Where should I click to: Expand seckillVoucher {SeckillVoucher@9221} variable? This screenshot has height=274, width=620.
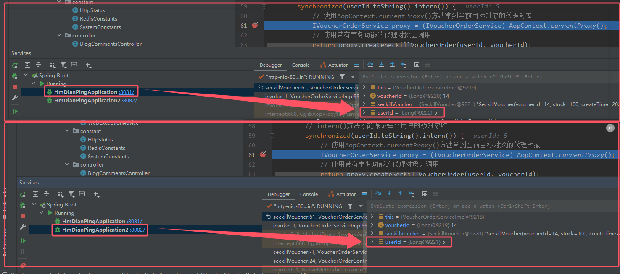[364, 104]
